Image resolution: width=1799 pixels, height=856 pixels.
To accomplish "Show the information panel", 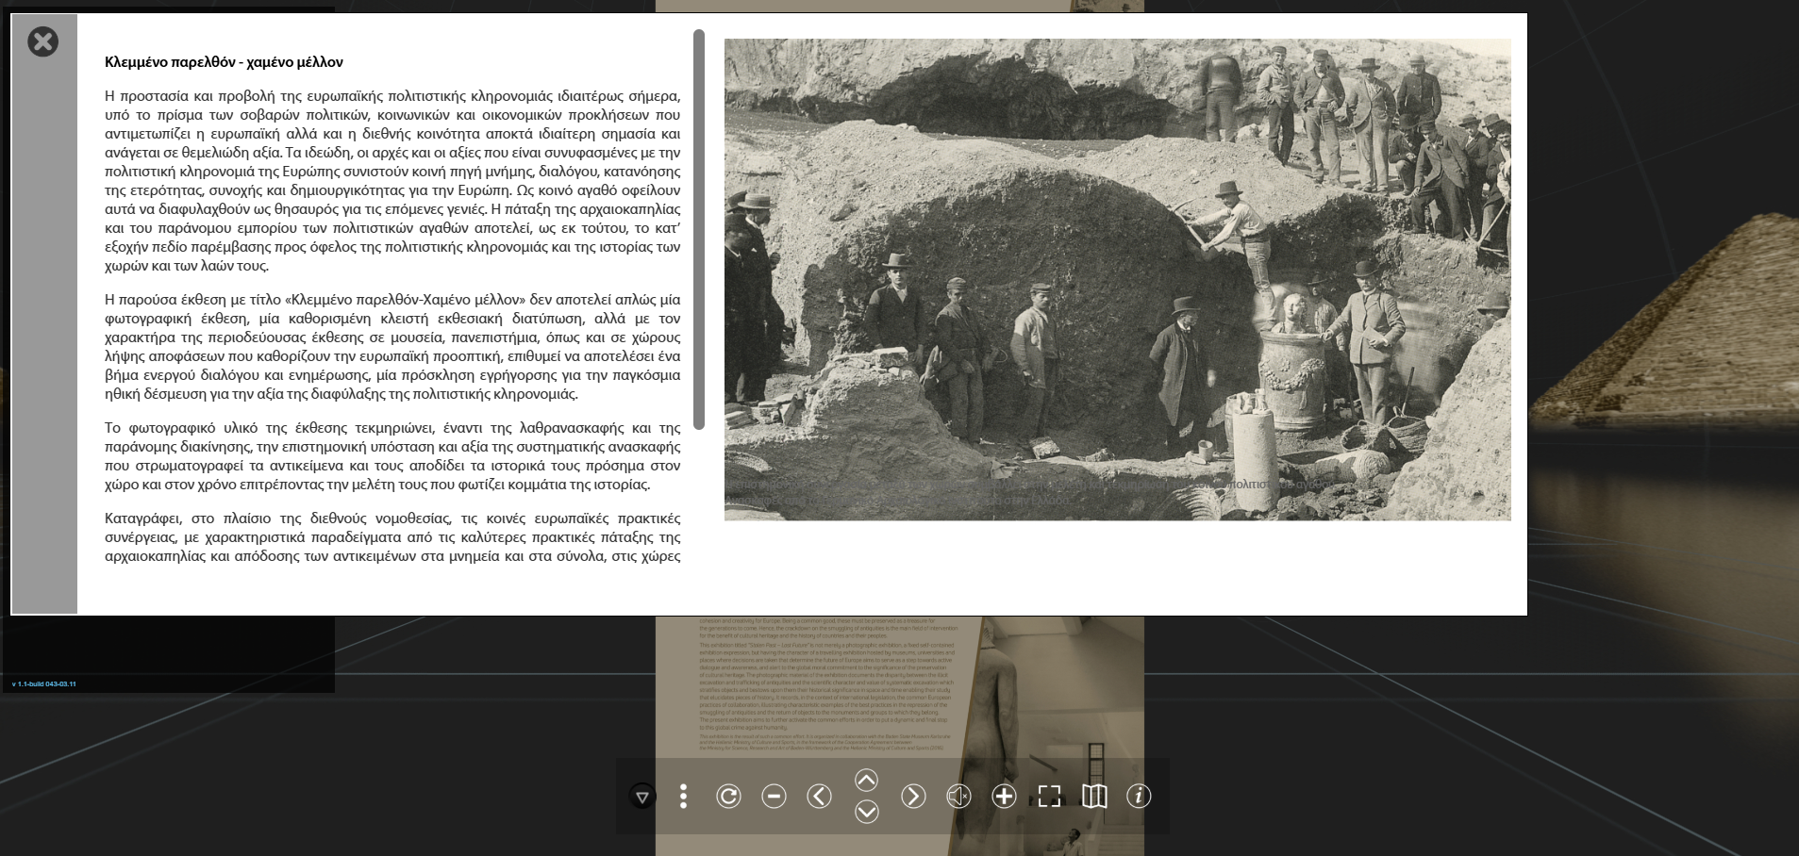I will pos(1139,797).
